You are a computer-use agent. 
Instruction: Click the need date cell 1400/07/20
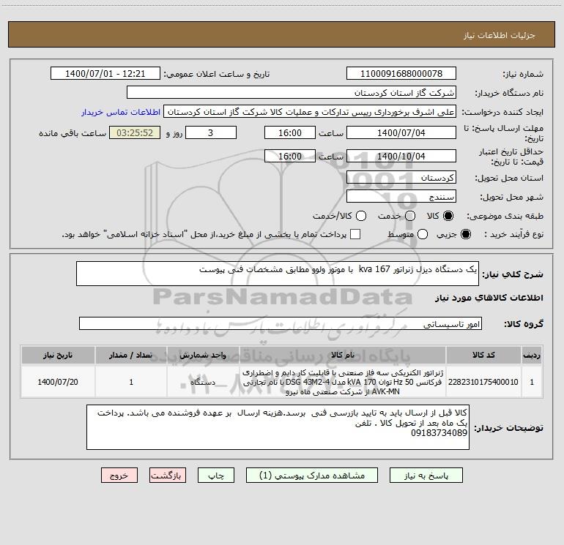[x=58, y=382]
